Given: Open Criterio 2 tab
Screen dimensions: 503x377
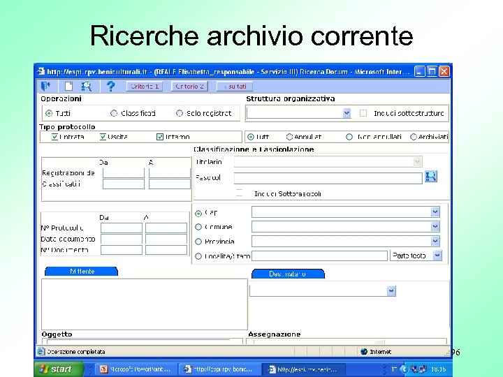Looking at the screenshot, I should pyautogui.click(x=189, y=87).
